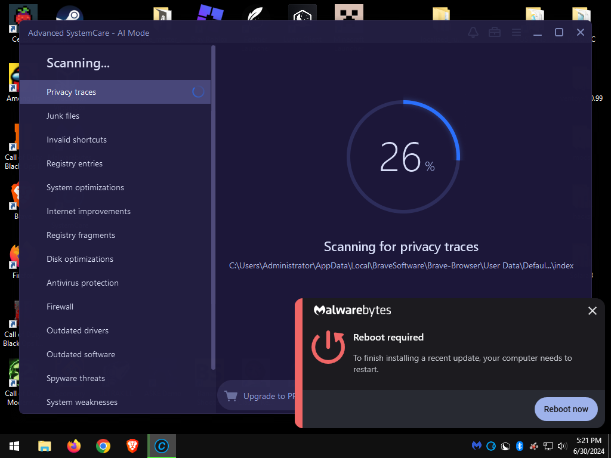Open the Bluetooth tray icon
Screen dimensions: 611x458
[x=520, y=446]
